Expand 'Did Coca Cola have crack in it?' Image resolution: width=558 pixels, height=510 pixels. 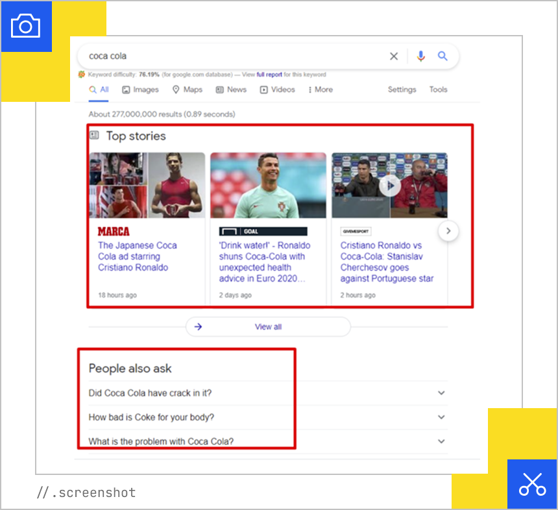[441, 393]
